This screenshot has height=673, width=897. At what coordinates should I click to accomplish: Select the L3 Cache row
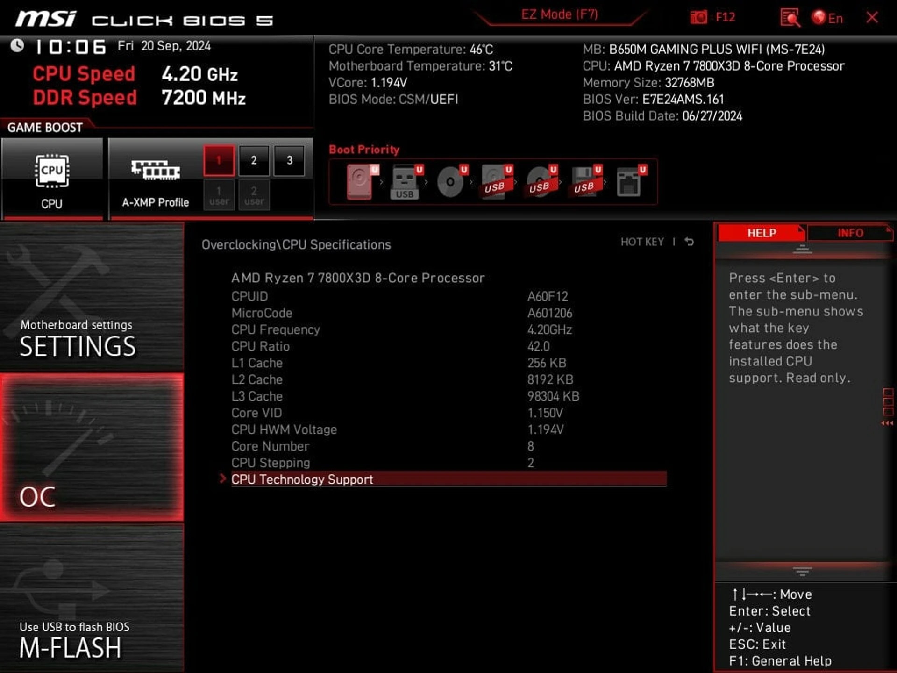tap(448, 396)
